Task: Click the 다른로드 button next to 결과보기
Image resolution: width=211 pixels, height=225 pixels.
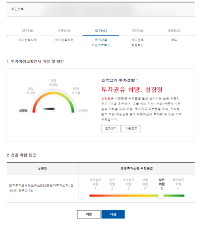Action: (x=131, y=128)
